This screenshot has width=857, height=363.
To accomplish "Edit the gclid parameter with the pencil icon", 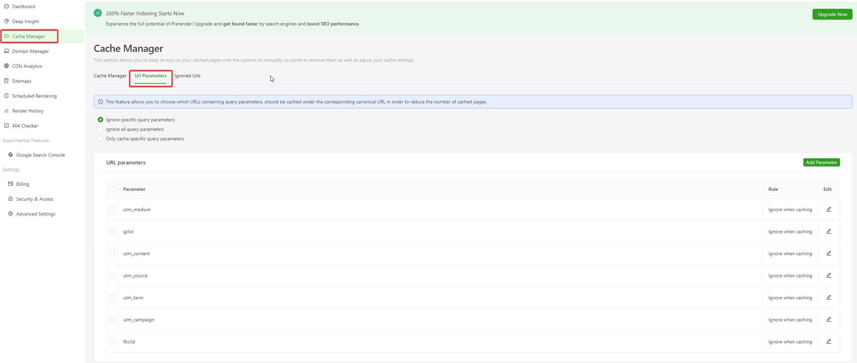I will coord(829,231).
